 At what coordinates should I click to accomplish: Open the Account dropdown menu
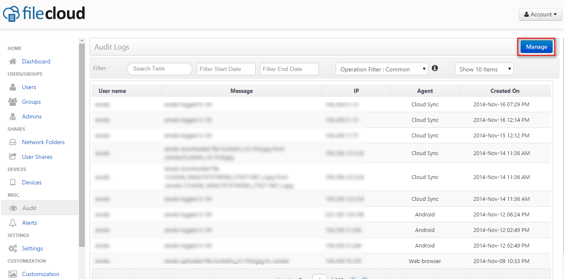(540, 14)
